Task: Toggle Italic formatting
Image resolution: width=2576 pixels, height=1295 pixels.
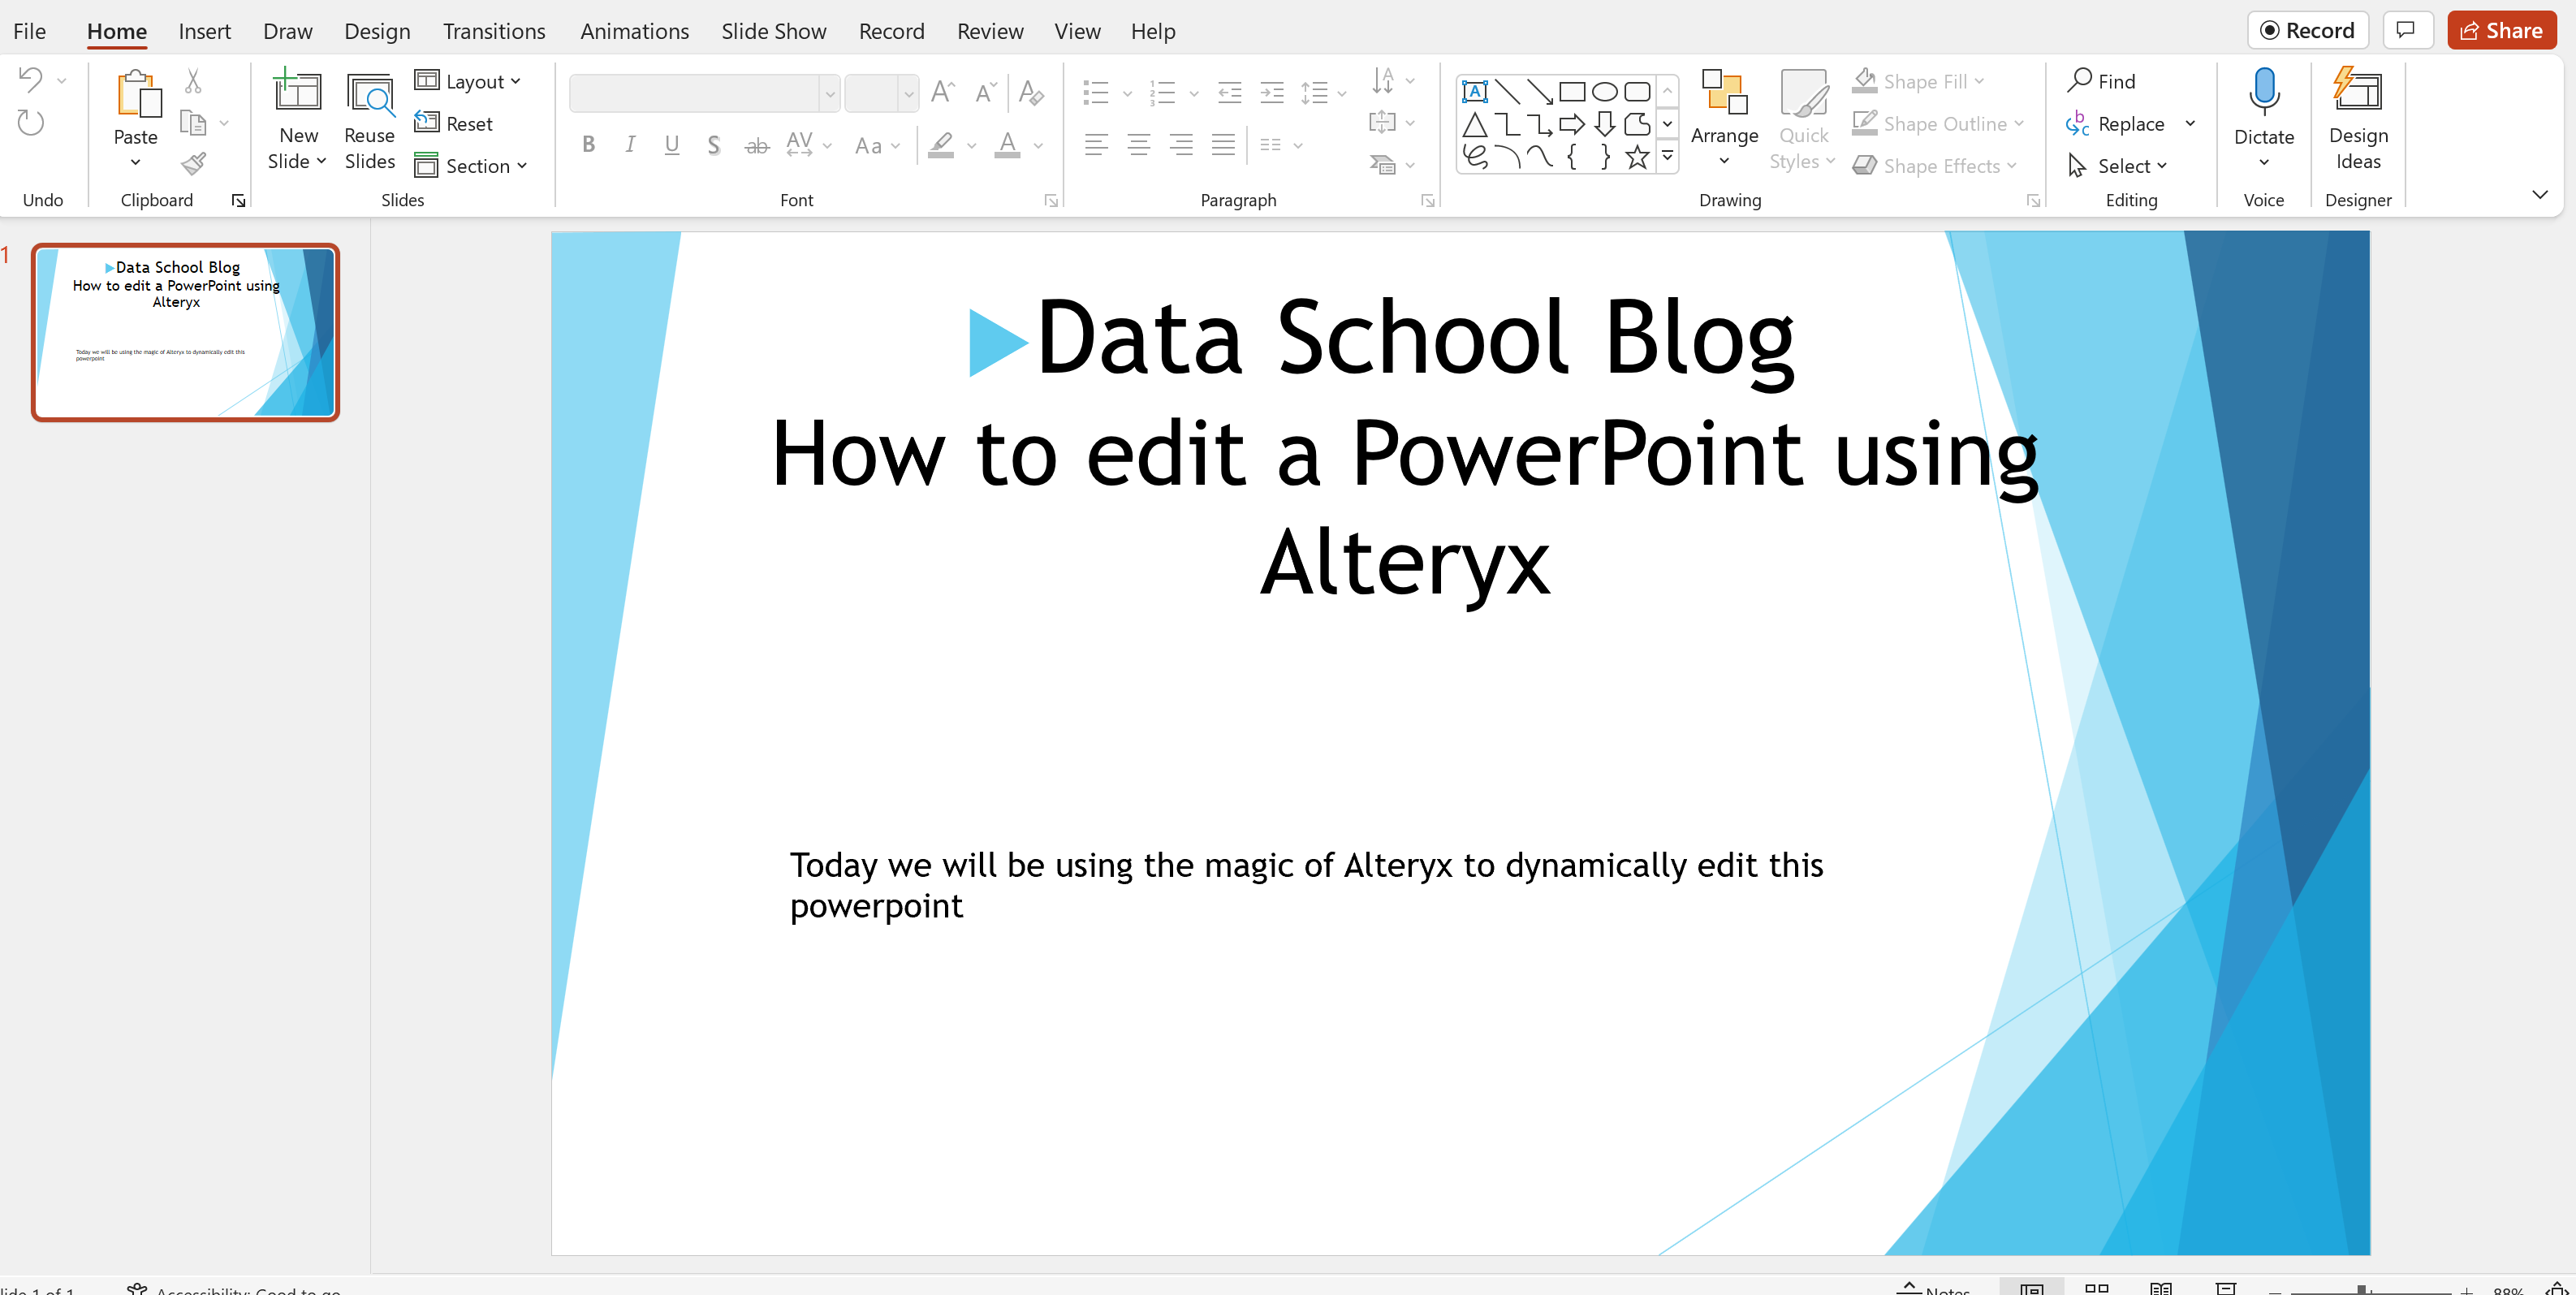Action: [x=630, y=145]
